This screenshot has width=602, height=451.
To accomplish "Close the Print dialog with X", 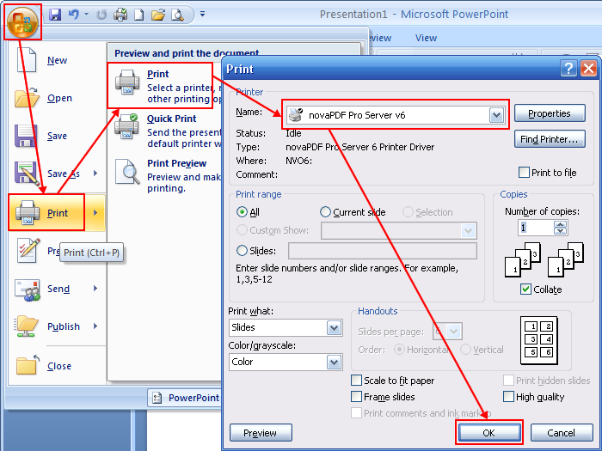I will pyautogui.click(x=588, y=69).
